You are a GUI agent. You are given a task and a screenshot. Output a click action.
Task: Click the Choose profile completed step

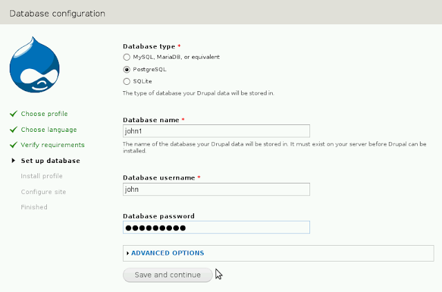tap(44, 114)
